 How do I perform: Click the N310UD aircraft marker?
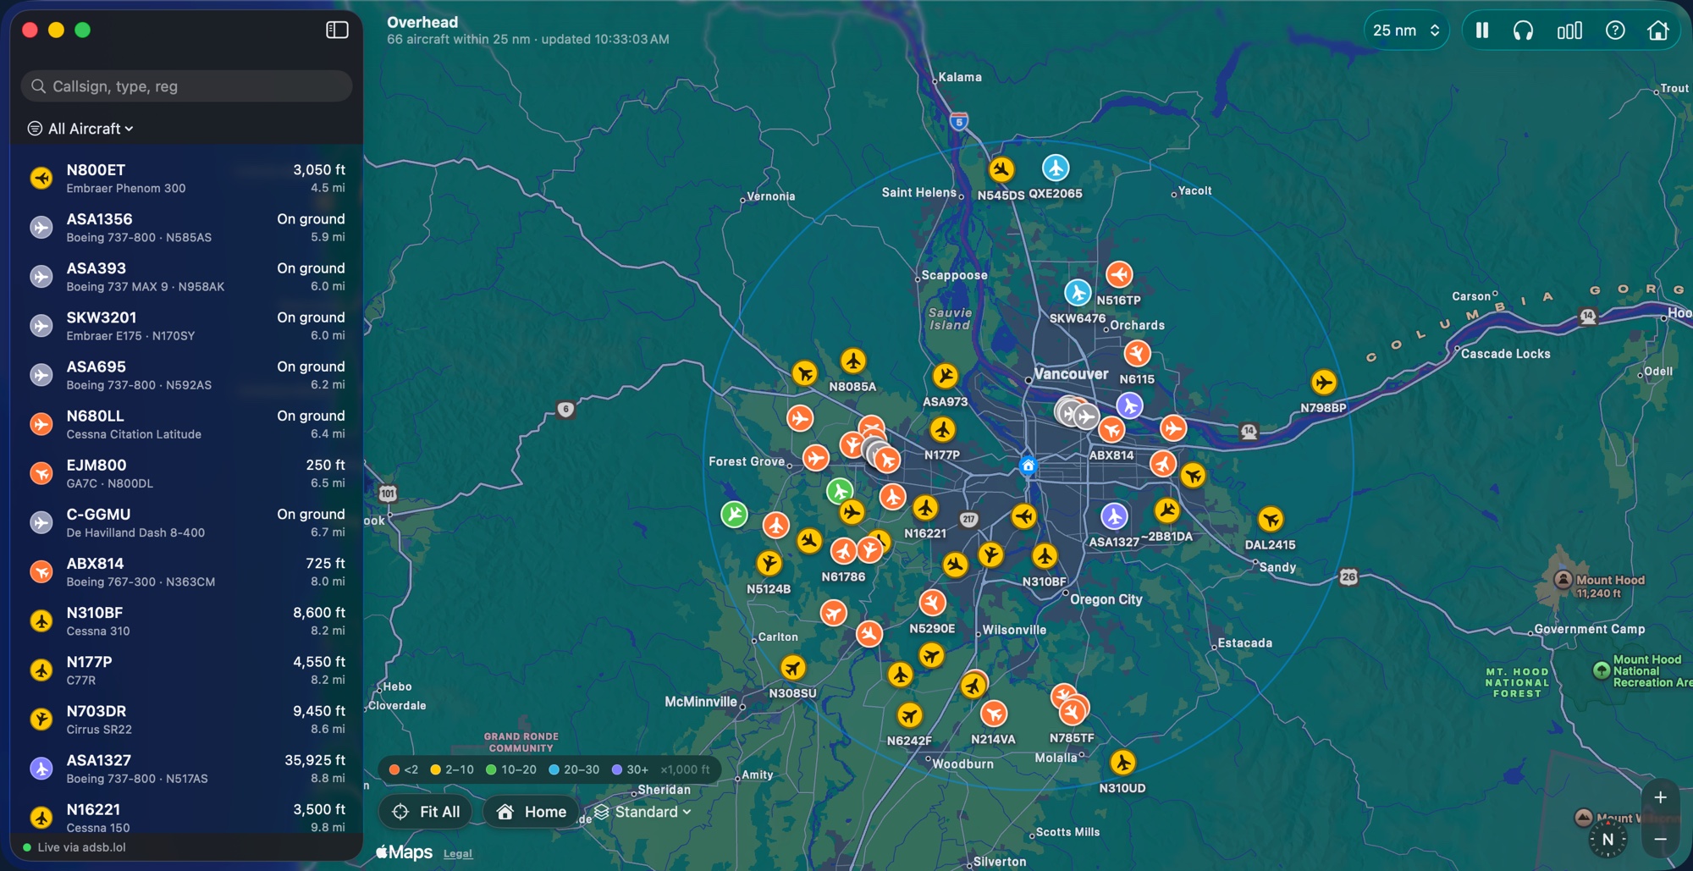click(x=1122, y=763)
